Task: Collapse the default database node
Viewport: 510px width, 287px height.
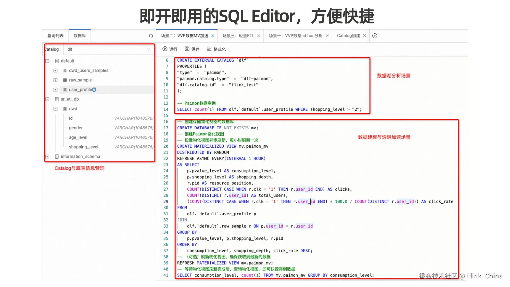Action: pyautogui.click(x=47, y=61)
